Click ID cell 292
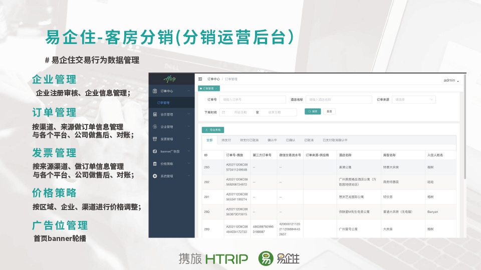This screenshot has width=481, height=270. pyautogui.click(x=207, y=182)
